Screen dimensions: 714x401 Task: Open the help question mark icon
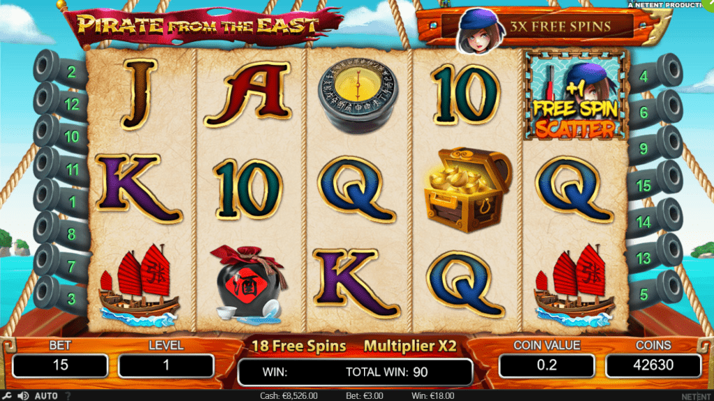[68, 395]
